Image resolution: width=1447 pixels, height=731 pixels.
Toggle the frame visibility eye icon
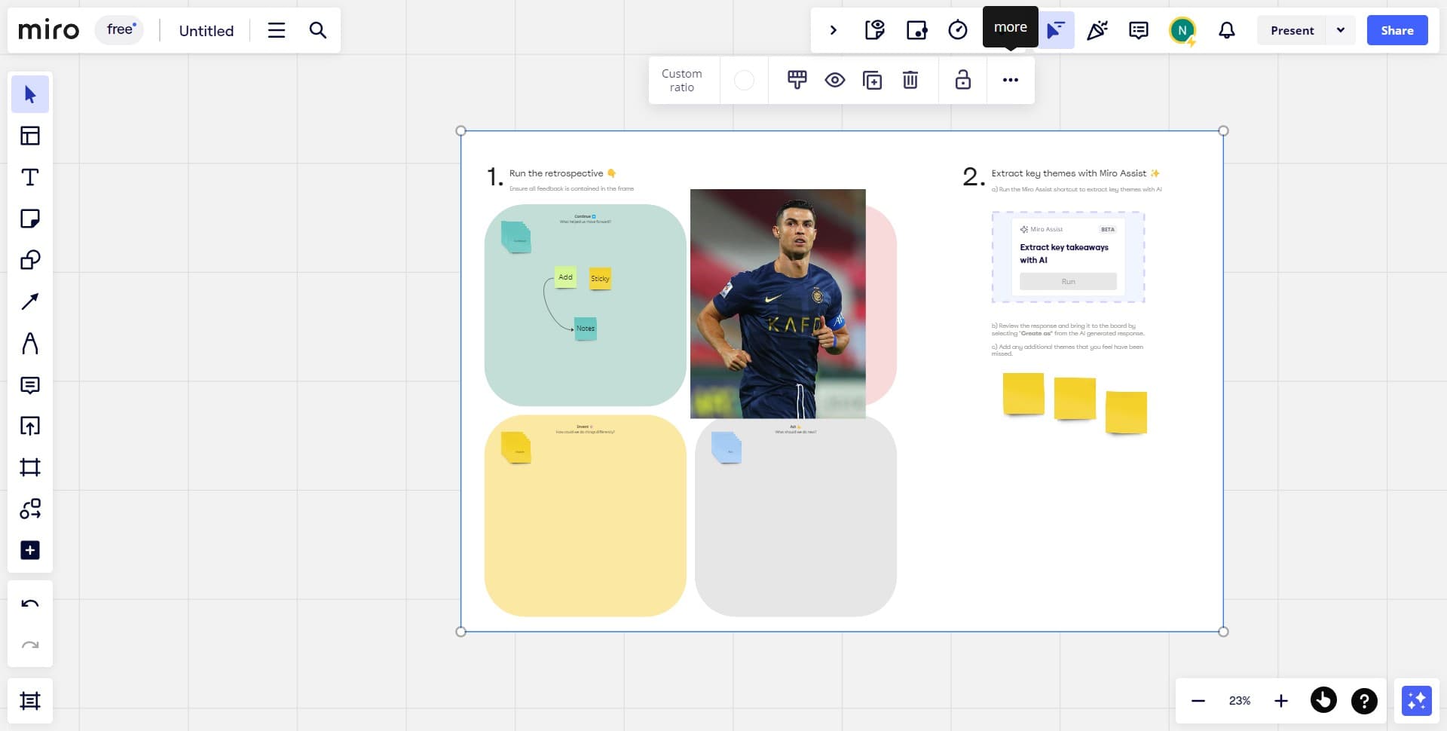pyautogui.click(x=834, y=80)
